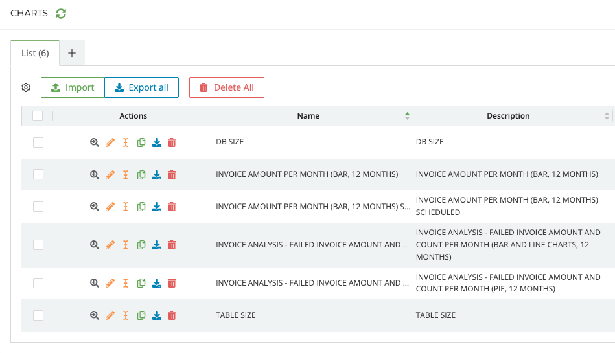
Task: Download the DB SIZE chart export icon
Action: [x=157, y=142]
